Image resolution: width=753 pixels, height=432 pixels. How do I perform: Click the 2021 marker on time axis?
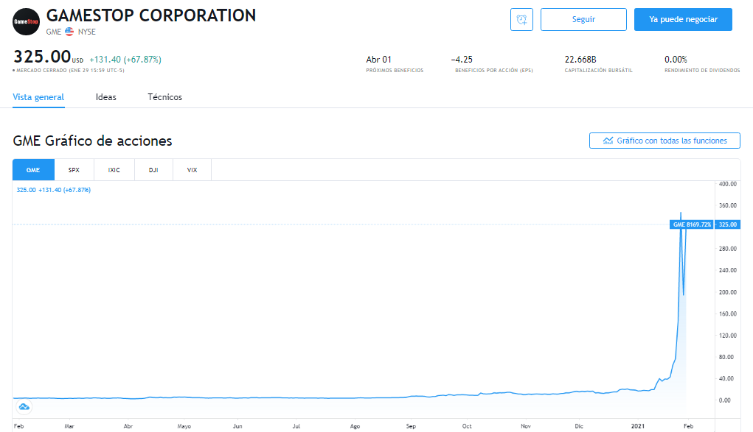pos(639,426)
